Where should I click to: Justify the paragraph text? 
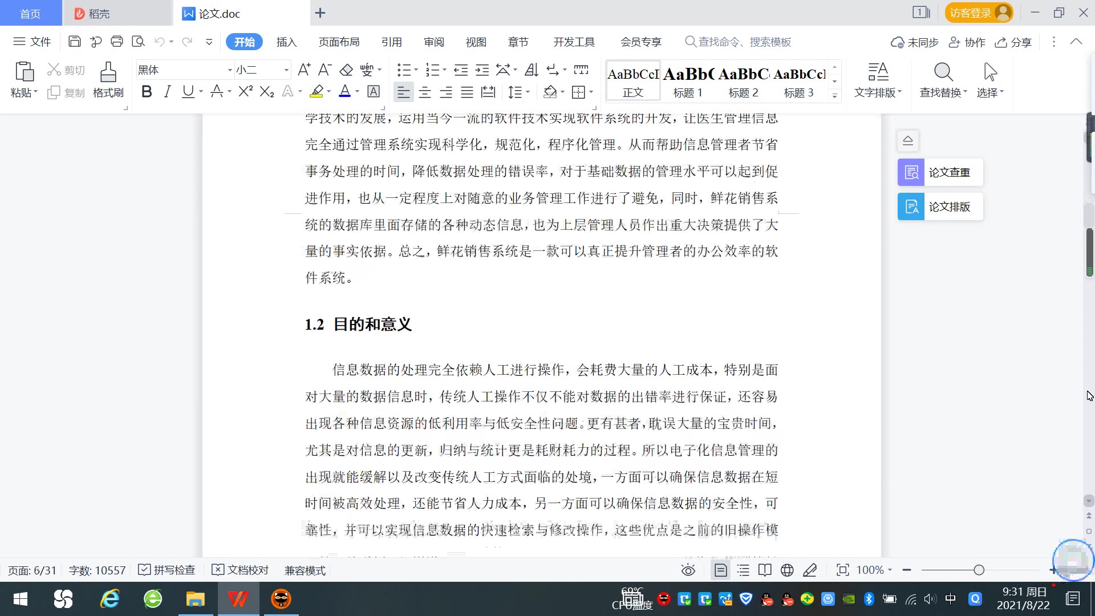point(467,92)
